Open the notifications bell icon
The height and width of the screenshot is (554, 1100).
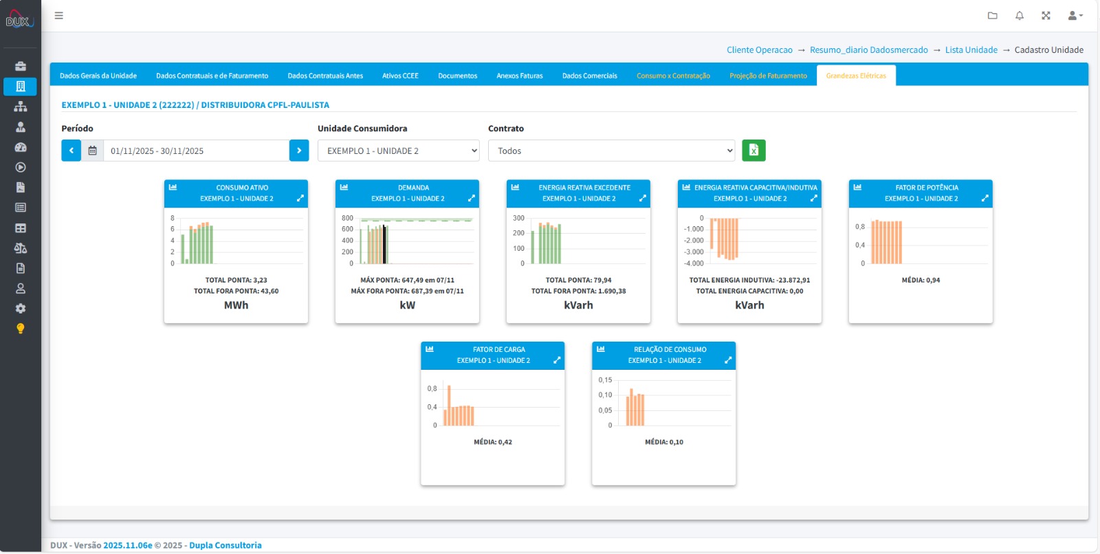click(1020, 16)
